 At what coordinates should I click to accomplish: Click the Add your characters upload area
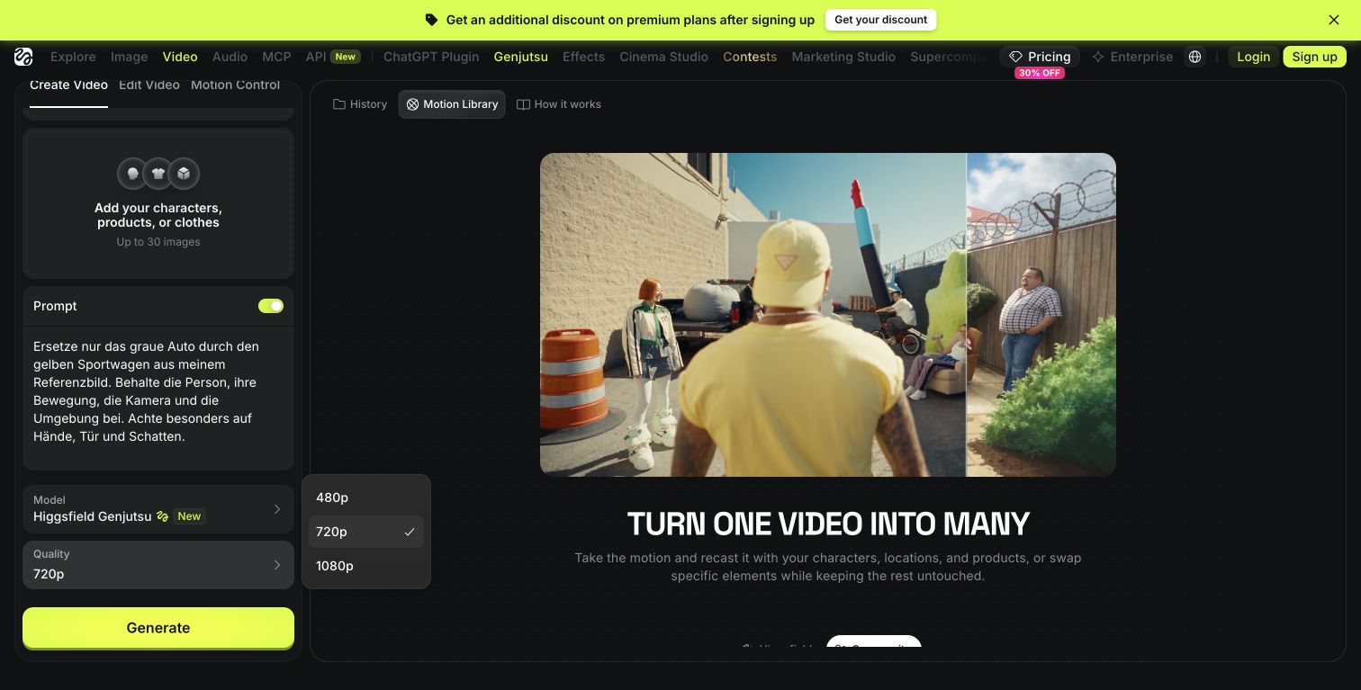pos(158,203)
